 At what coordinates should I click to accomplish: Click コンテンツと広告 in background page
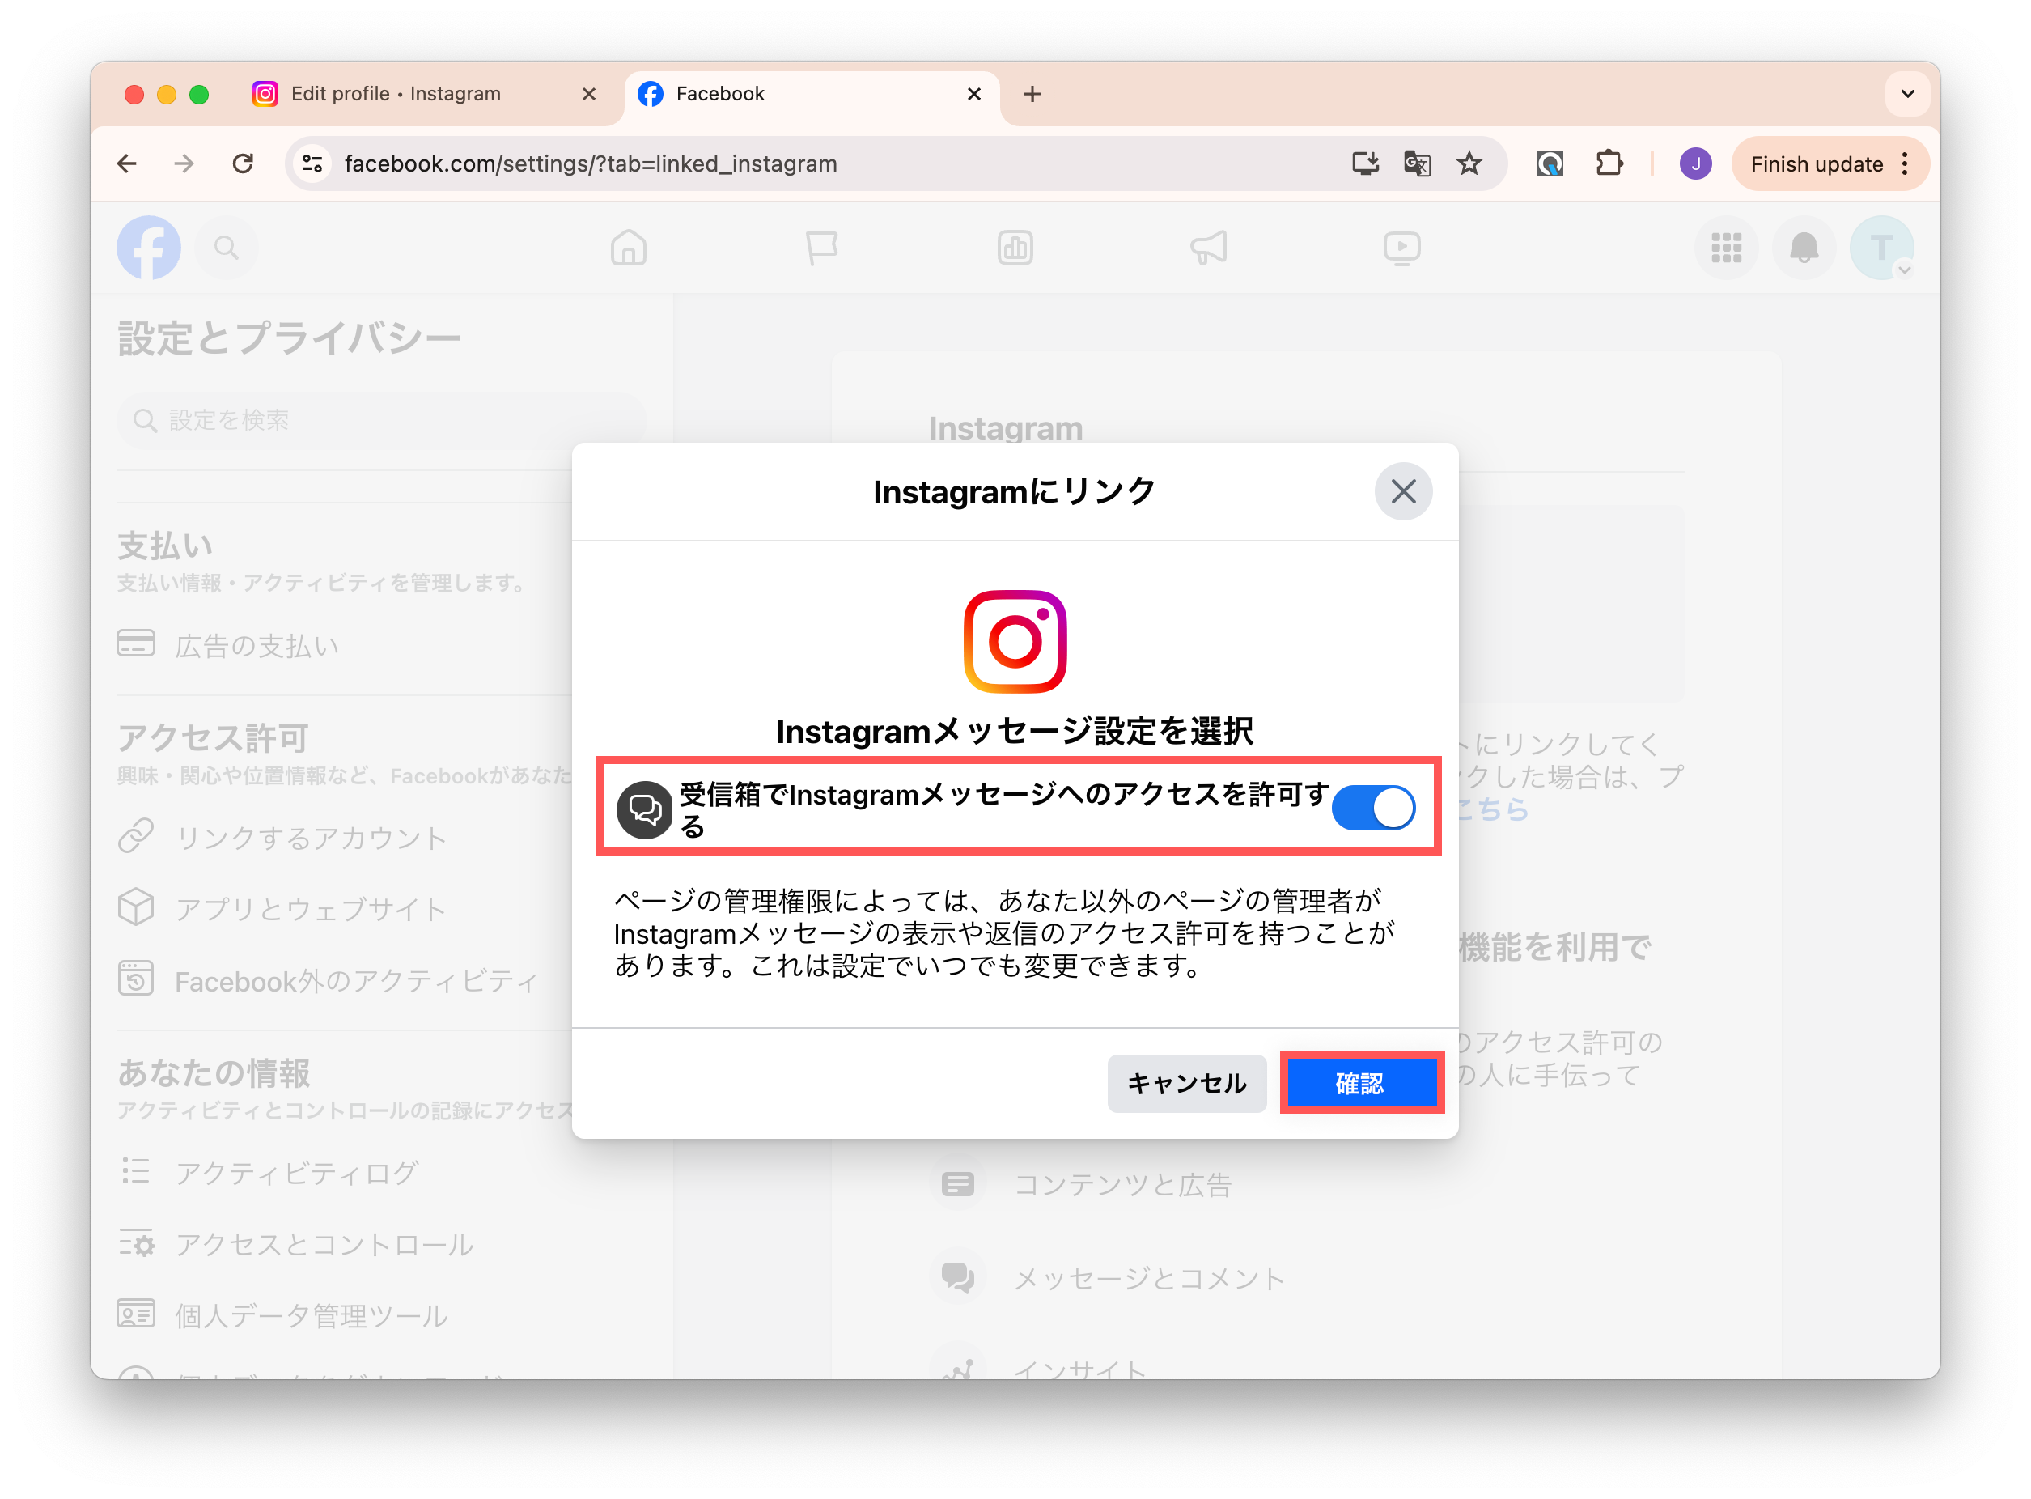[1122, 1184]
